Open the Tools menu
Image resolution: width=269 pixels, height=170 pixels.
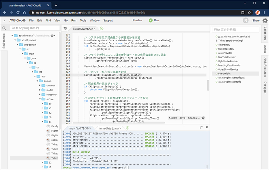coord(83,21)
